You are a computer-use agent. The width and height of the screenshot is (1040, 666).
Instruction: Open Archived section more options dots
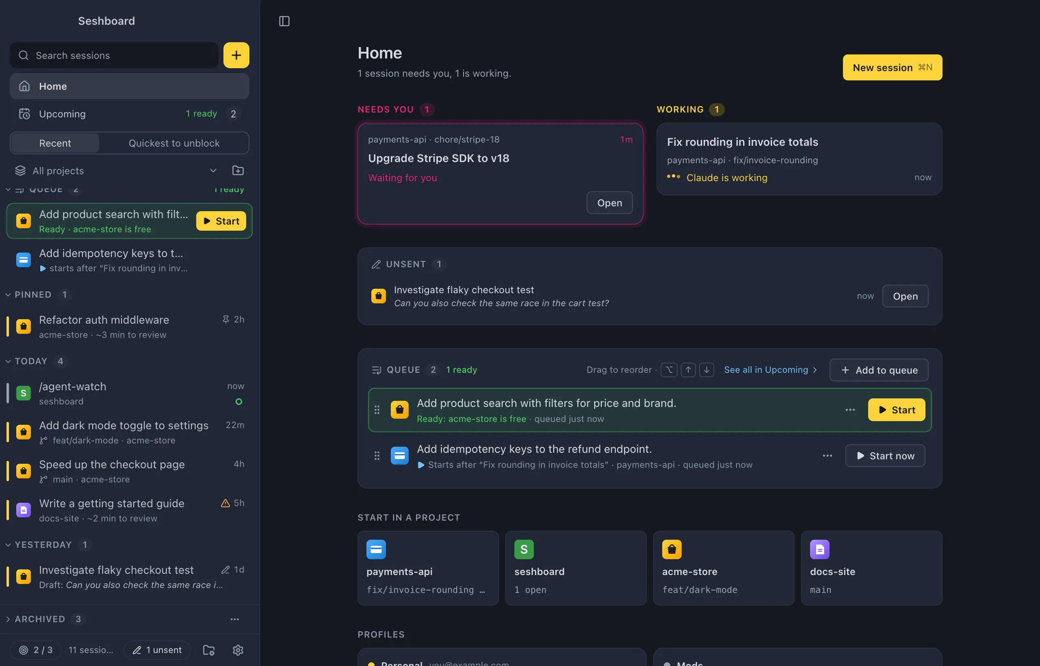point(235,619)
